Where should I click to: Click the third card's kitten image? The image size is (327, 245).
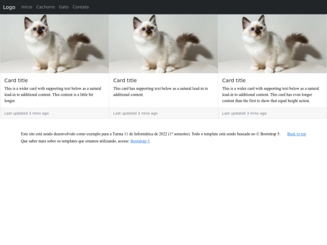pos(272,44)
